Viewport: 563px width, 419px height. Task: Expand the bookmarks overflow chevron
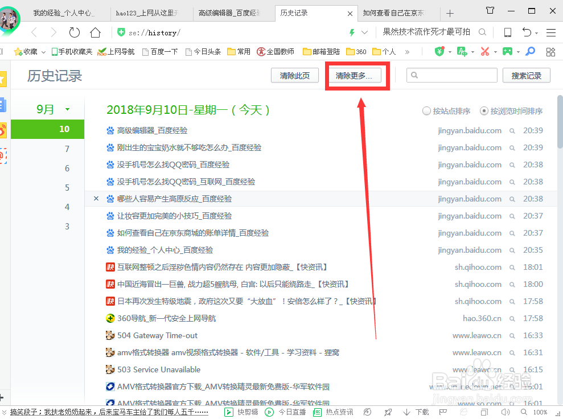pos(406,51)
